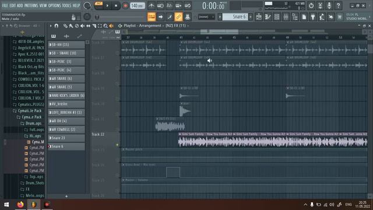Select the playlist select tool
The width and height of the screenshot is (373, 210).
(x=100, y=26)
